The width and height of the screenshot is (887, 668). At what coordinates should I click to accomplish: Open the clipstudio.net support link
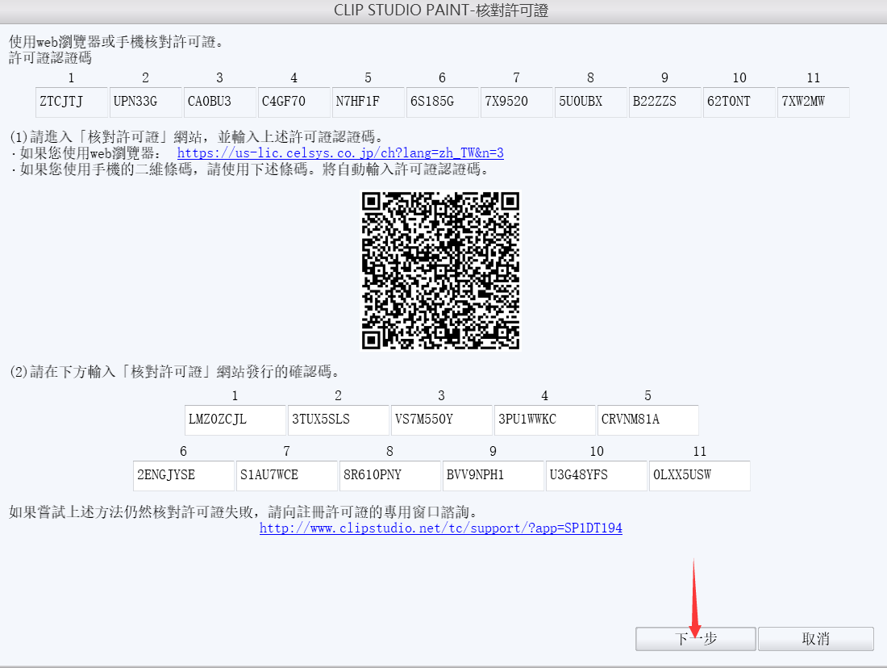[x=440, y=528]
